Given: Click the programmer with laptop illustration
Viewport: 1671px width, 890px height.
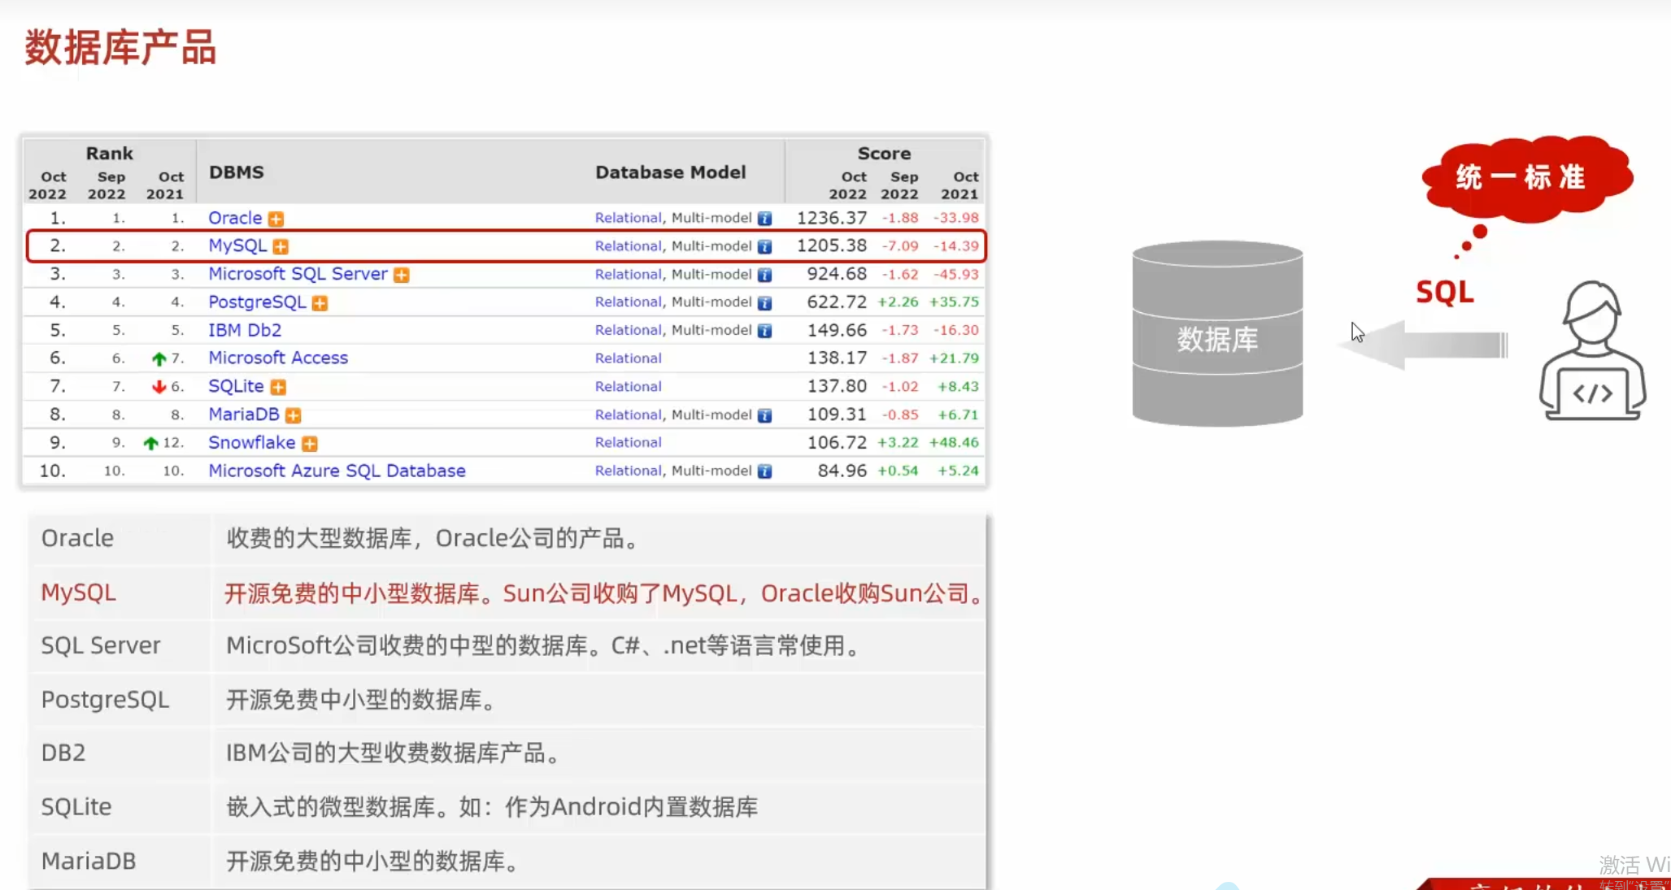Looking at the screenshot, I should pos(1591,352).
